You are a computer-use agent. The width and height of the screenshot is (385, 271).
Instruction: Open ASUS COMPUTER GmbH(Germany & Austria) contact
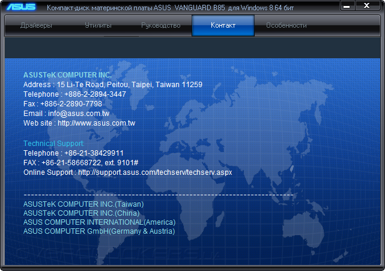(x=99, y=231)
